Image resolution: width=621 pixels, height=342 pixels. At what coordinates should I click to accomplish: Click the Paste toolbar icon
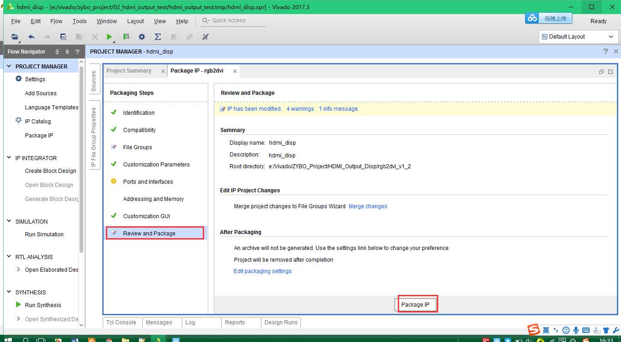pyautogui.click(x=79, y=37)
